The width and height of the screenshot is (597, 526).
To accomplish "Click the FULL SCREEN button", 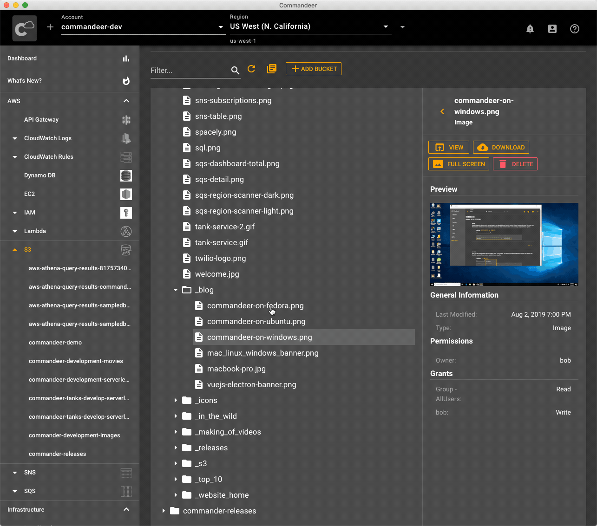I will click(x=459, y=164).
